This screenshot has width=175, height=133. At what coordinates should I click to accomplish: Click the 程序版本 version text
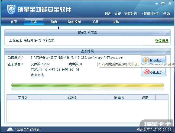click(154, 129)
